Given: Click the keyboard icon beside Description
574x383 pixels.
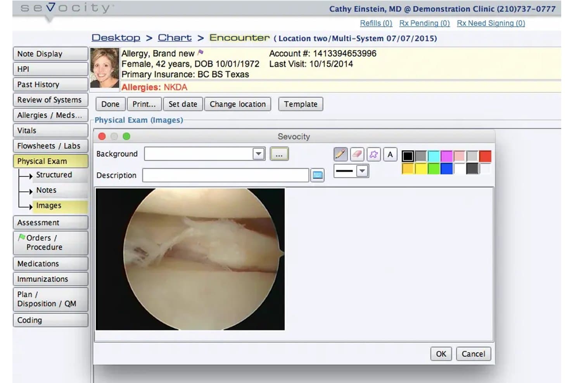Looking at the screenshot, I should coord(318,175).
